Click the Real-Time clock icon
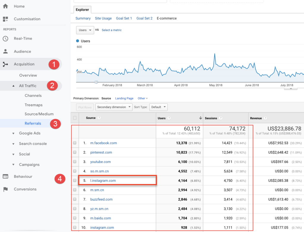 [5, 38]
